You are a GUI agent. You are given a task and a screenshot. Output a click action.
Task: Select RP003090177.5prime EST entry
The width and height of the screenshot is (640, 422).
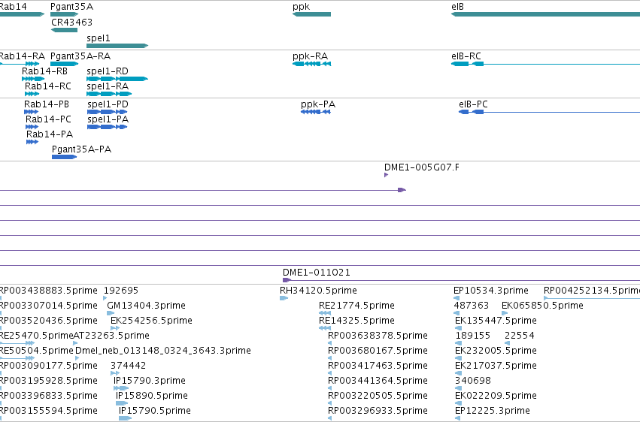[x=49, y=366]
